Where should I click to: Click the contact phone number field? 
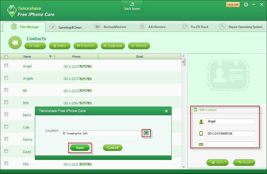coord(230,133)
